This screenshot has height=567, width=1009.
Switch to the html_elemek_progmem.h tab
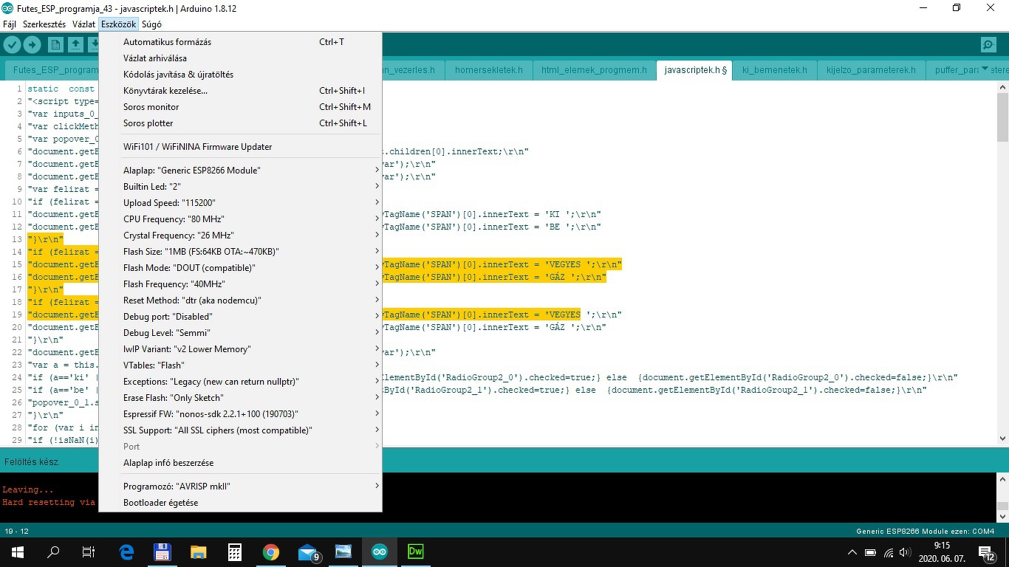[594, 70]
